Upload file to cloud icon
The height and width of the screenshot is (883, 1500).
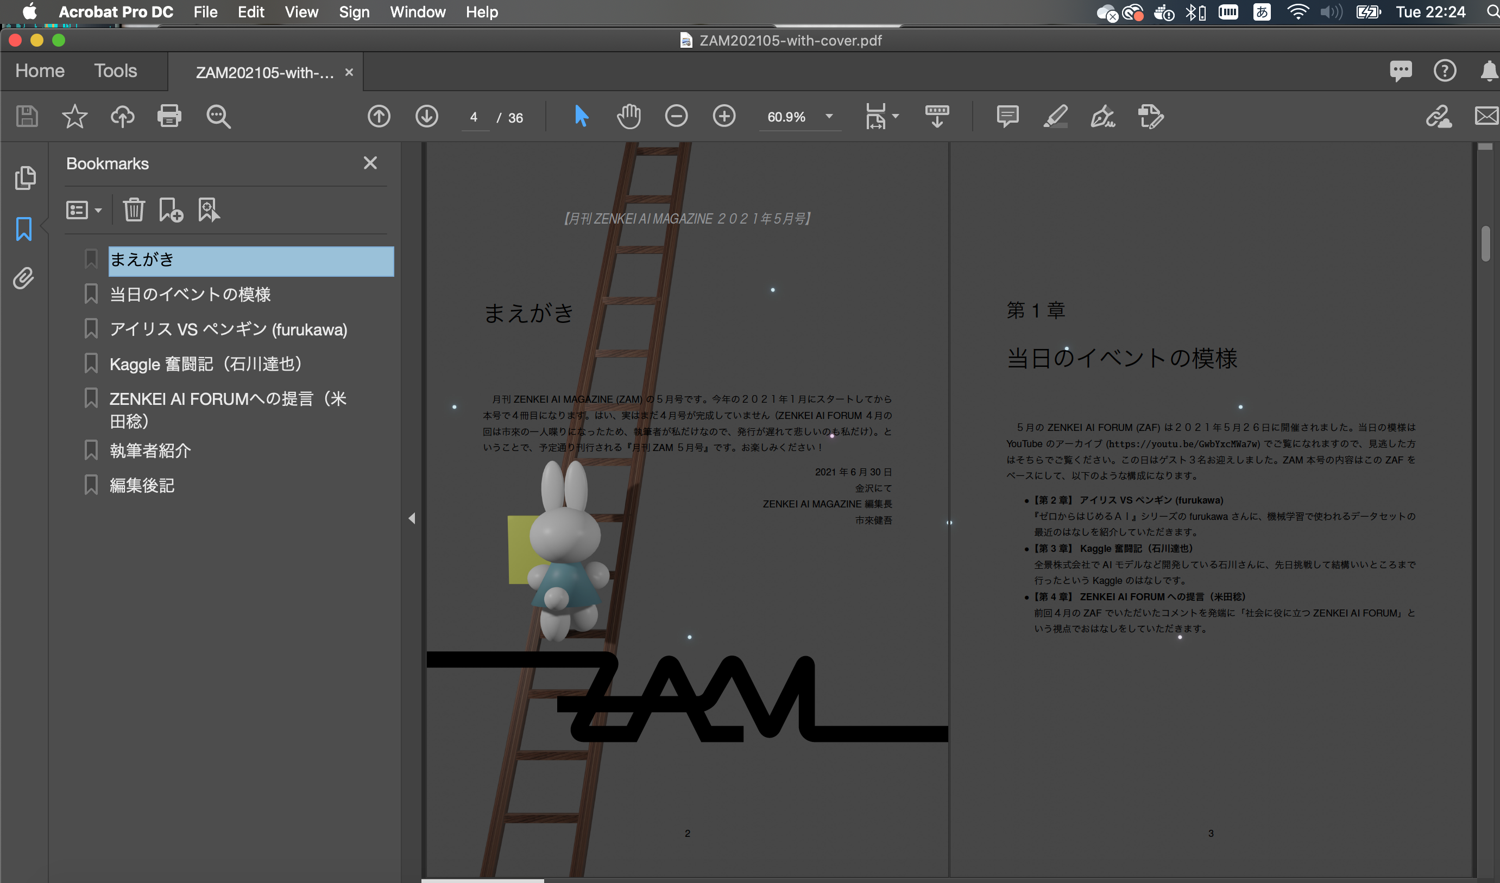(122, 116)
